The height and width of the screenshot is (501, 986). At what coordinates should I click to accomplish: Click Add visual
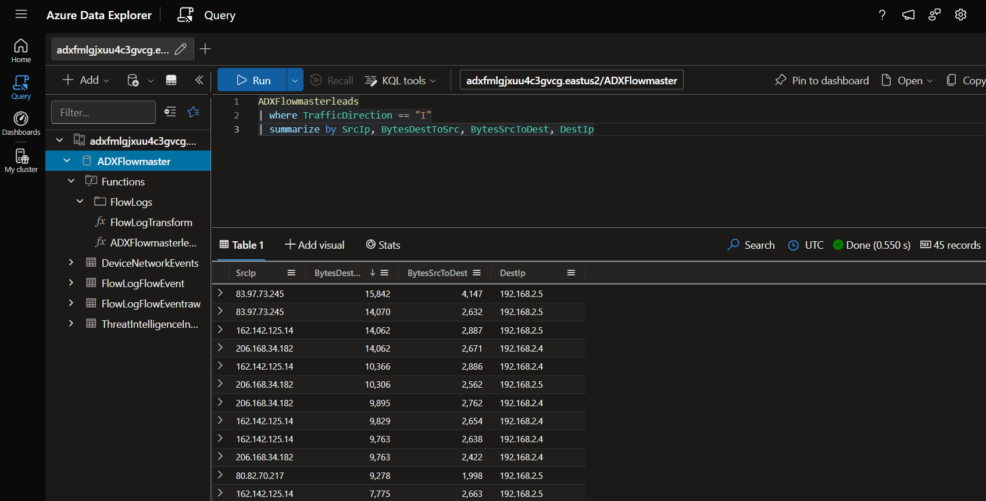(x=315, y=245)
